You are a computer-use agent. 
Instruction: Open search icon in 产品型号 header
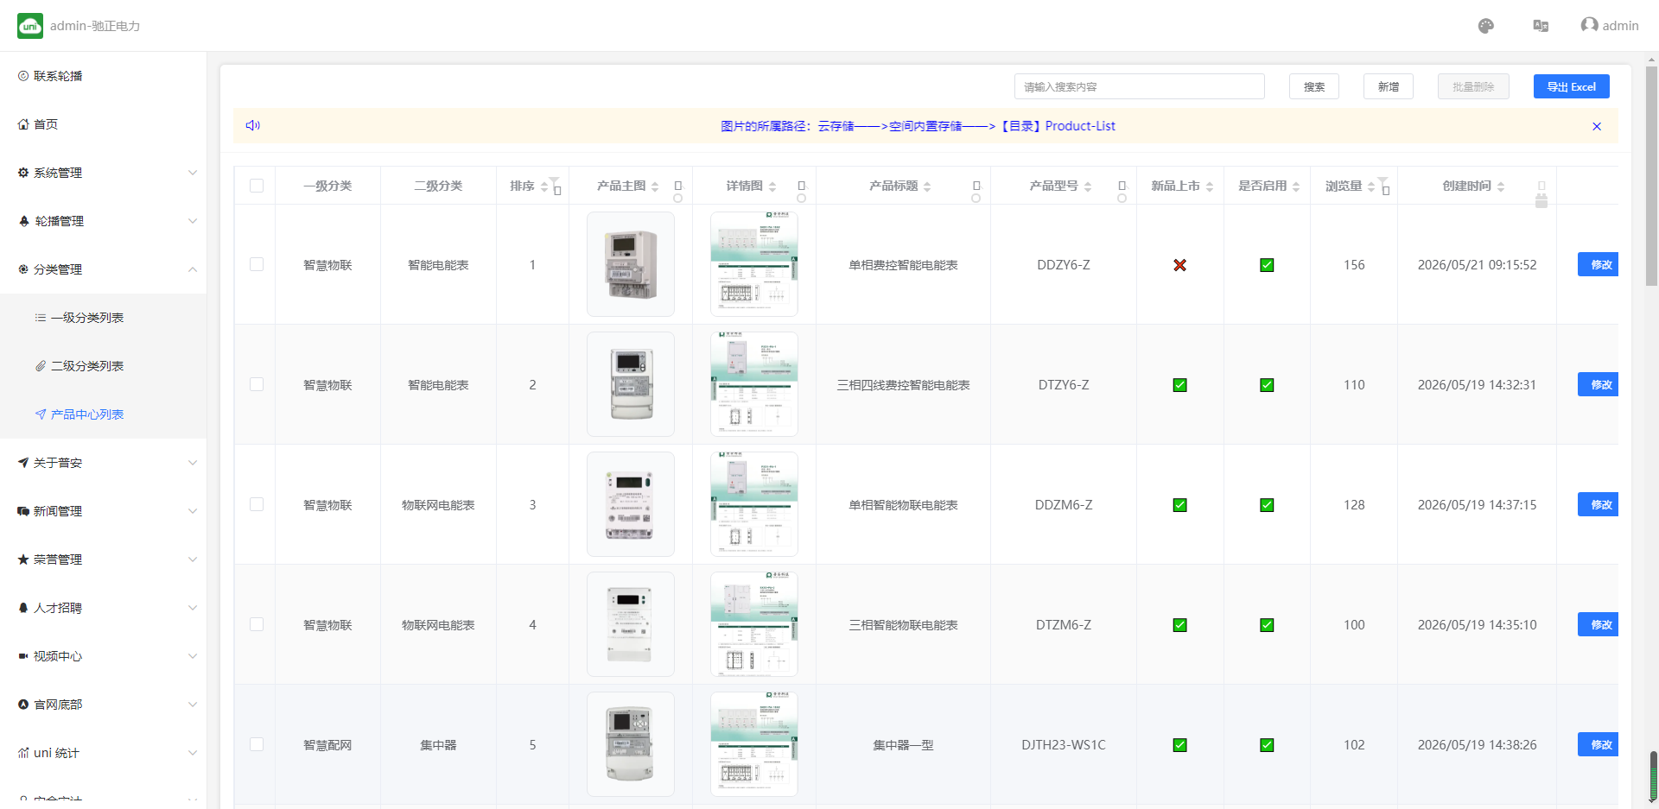(1122, 192)
